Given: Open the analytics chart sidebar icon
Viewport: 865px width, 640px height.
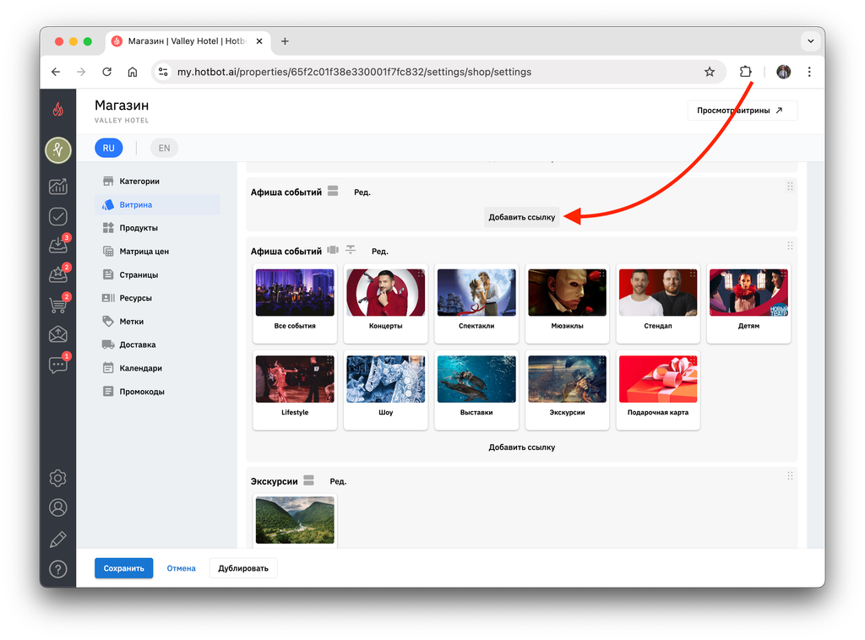Looking at the screenshot, I should pos(58,187).
